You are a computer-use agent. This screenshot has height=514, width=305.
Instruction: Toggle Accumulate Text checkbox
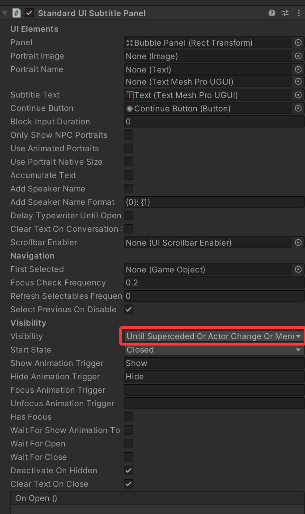coord(128,175)
